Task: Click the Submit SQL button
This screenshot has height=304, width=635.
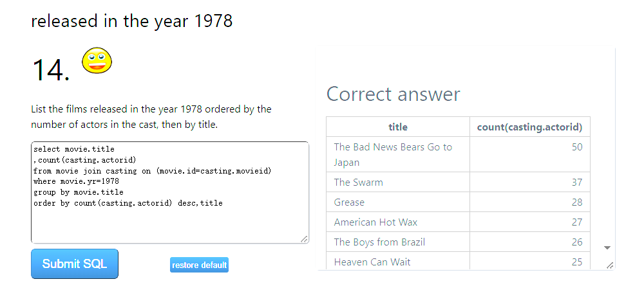Action: point(75,264)
